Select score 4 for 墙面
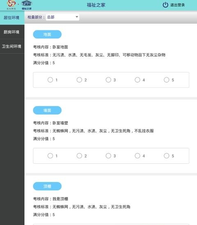Viewport: 197px width, 225px height. [137, 156]
